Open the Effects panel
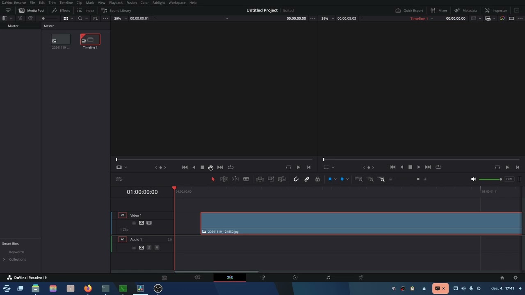This screenshot has height=295, width=525. click(61, 10)
